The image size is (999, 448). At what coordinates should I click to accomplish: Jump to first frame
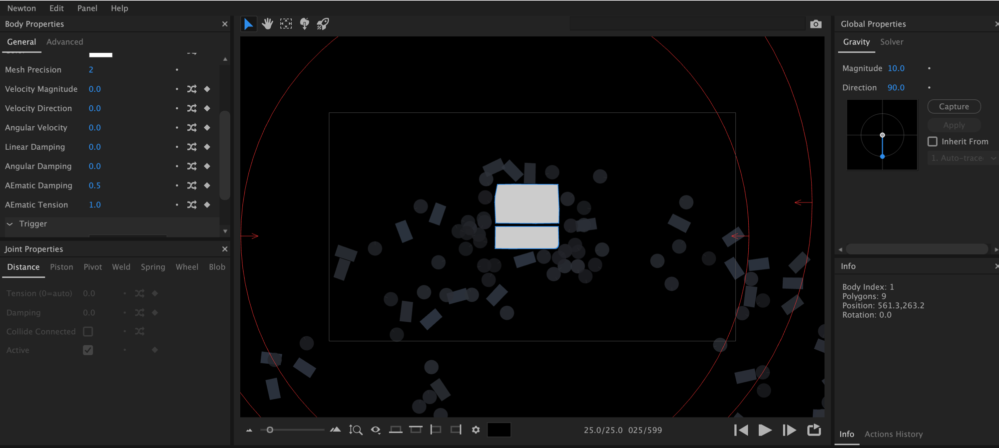pyautogui.click(x=741, y=430)
